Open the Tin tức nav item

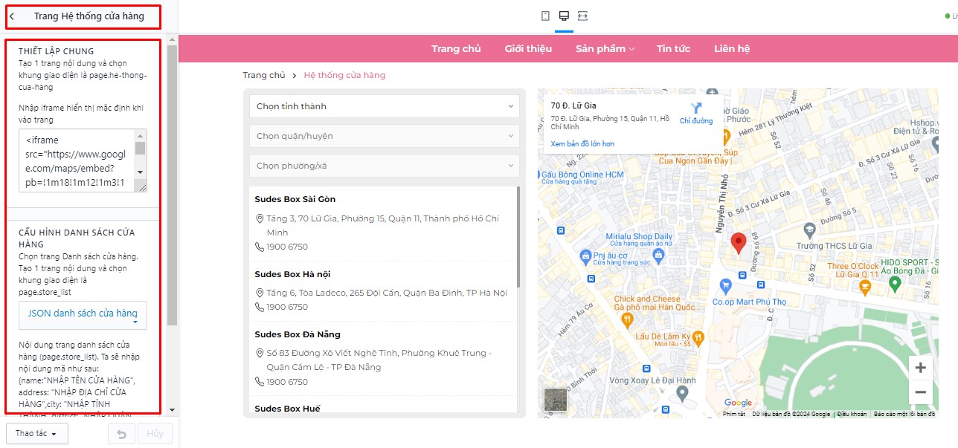pos(673,48)
